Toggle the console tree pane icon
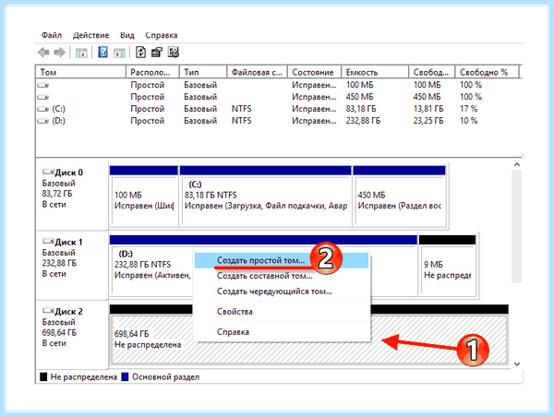This screenshot has height=417, width=554. tap(81, 54)
